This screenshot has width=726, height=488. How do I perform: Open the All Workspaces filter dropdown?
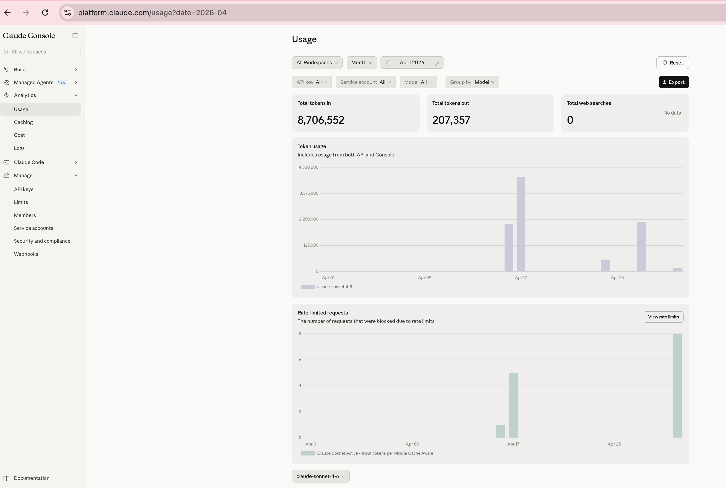pos(317,63)
